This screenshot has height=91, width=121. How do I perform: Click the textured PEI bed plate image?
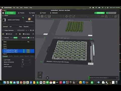29,19
